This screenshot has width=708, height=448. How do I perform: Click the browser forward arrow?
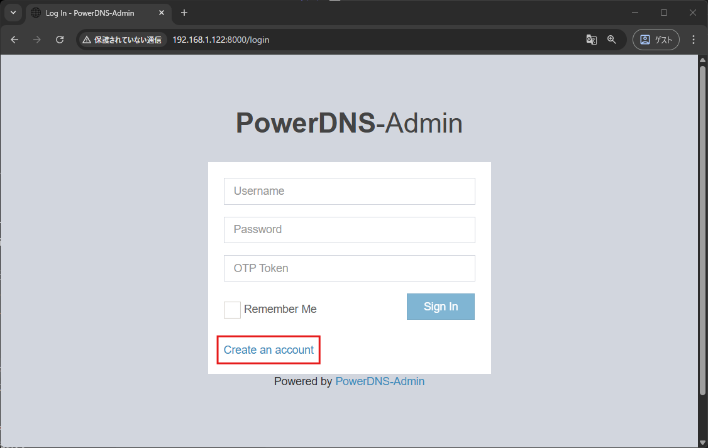tap(37, 40)
